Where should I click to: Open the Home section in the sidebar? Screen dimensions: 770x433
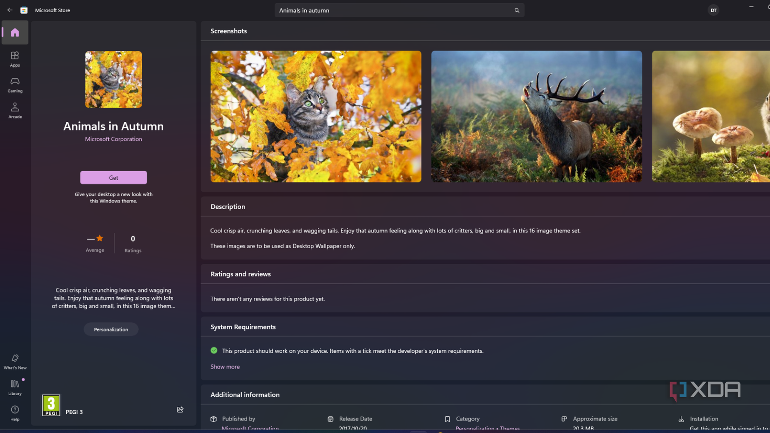click(x=14, y=32)
